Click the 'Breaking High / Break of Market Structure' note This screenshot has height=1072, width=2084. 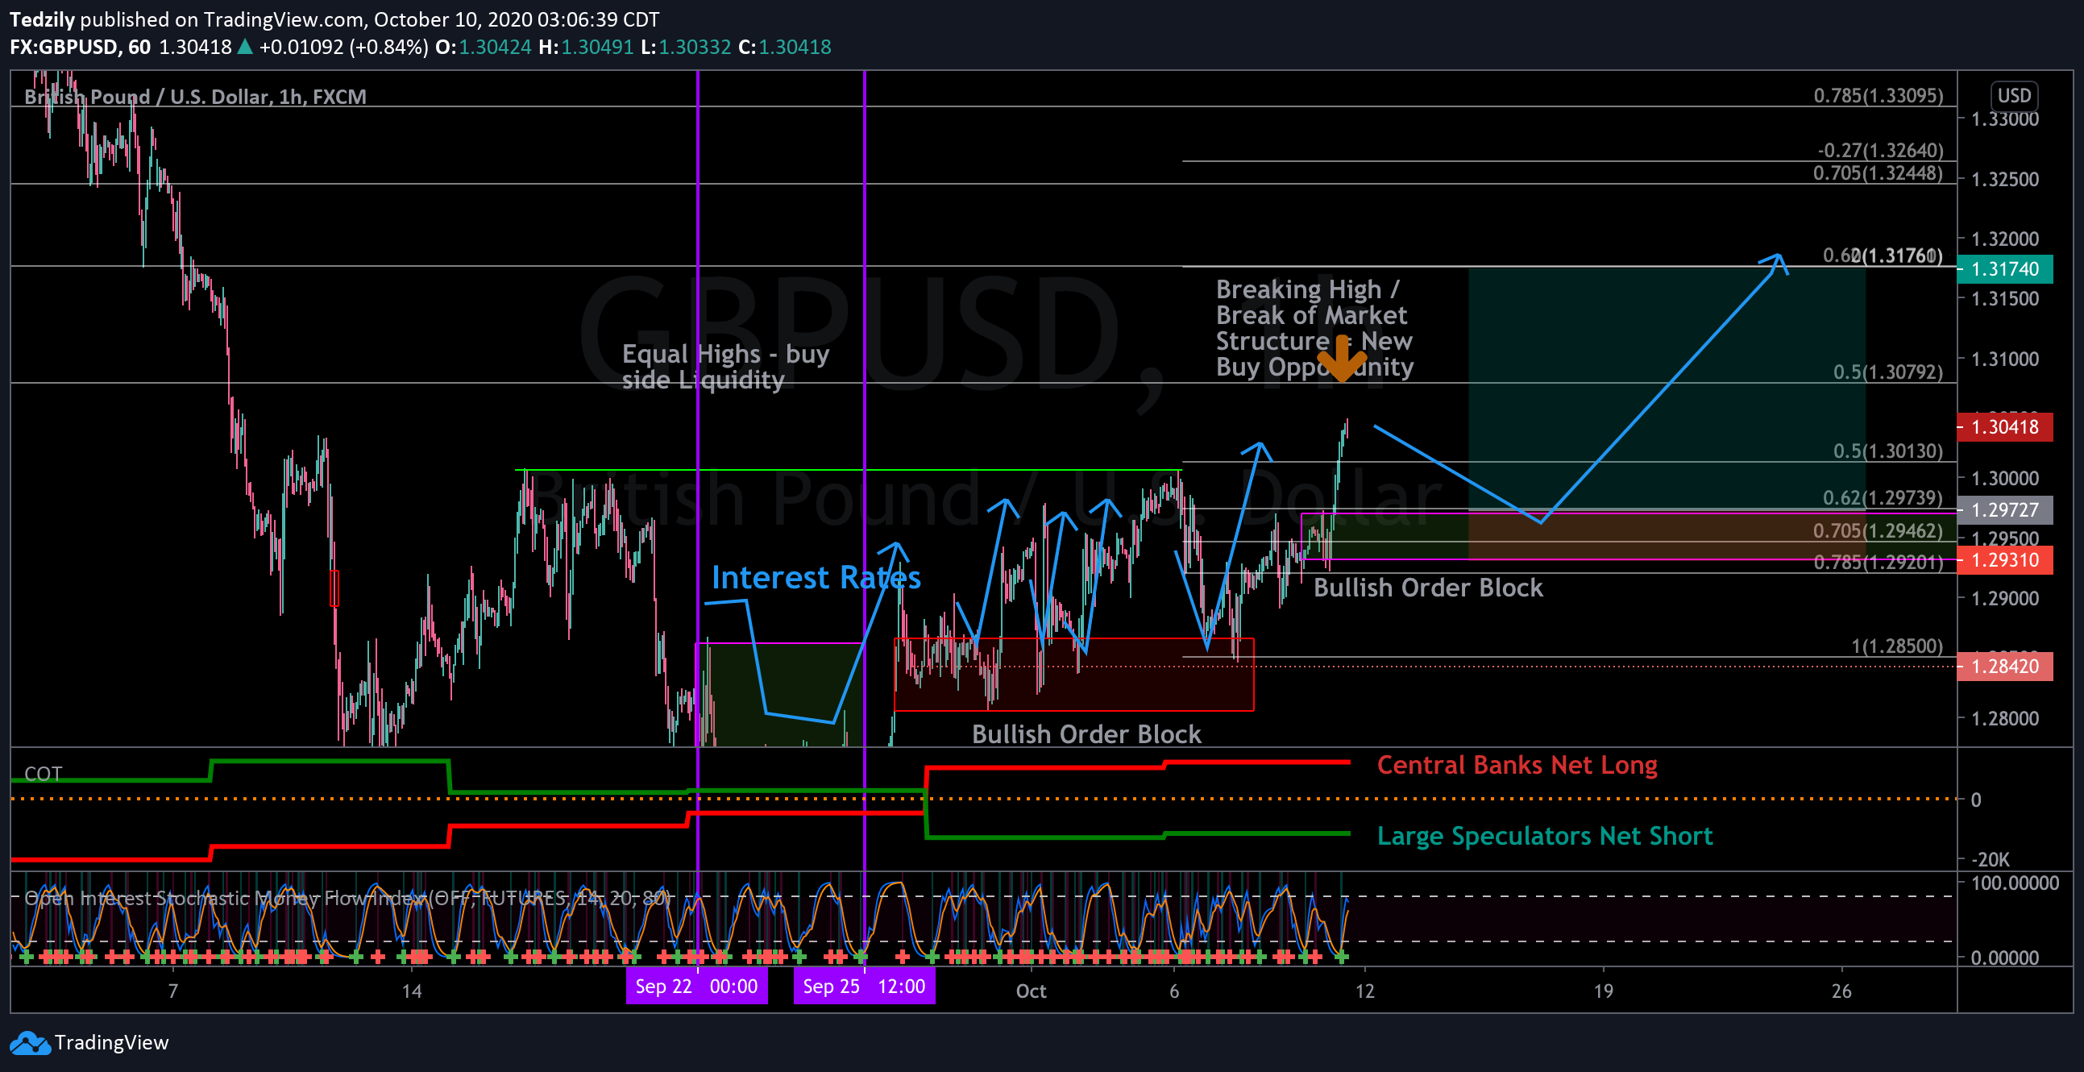1314,328
